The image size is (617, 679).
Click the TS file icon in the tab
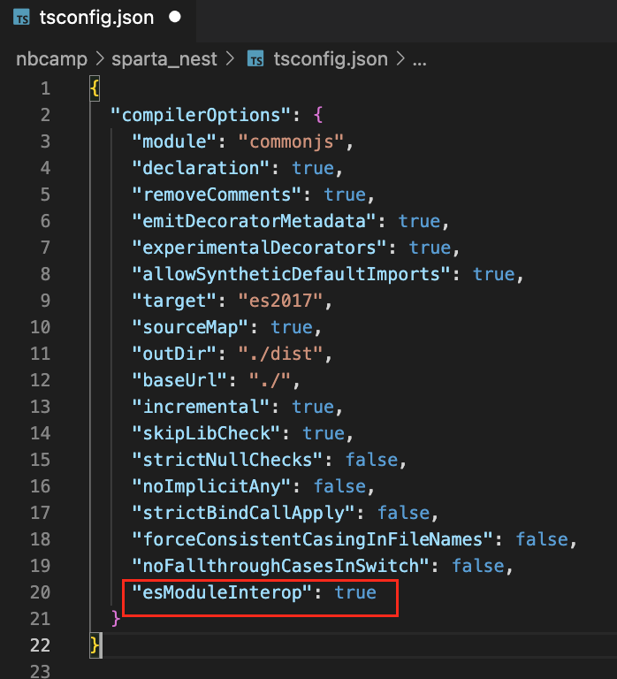coord(21,19)
